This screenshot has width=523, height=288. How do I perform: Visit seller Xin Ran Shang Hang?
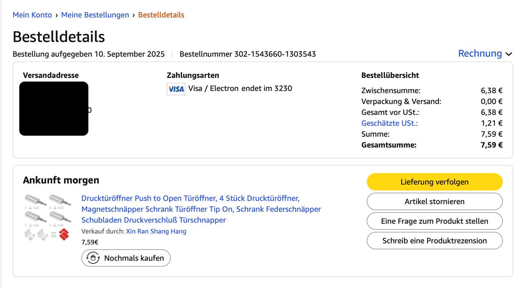(x=156, y=231)
